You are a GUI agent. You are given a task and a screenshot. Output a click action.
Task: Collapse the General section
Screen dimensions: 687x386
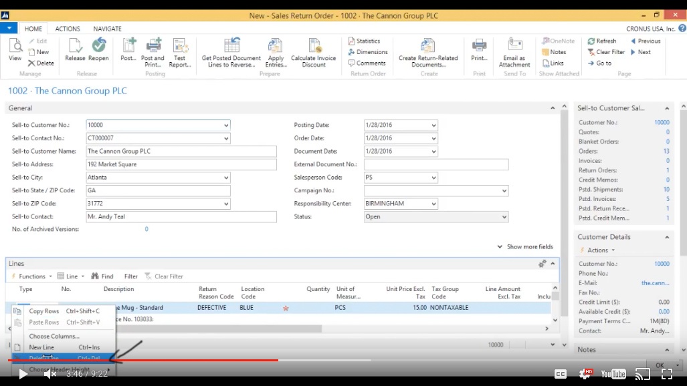tap(553, 108)
